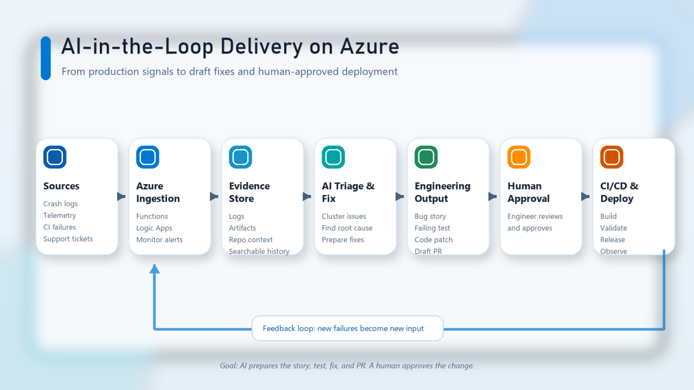
Task: Select the AI Triage & Fix heading
Action: click(348, 192)
